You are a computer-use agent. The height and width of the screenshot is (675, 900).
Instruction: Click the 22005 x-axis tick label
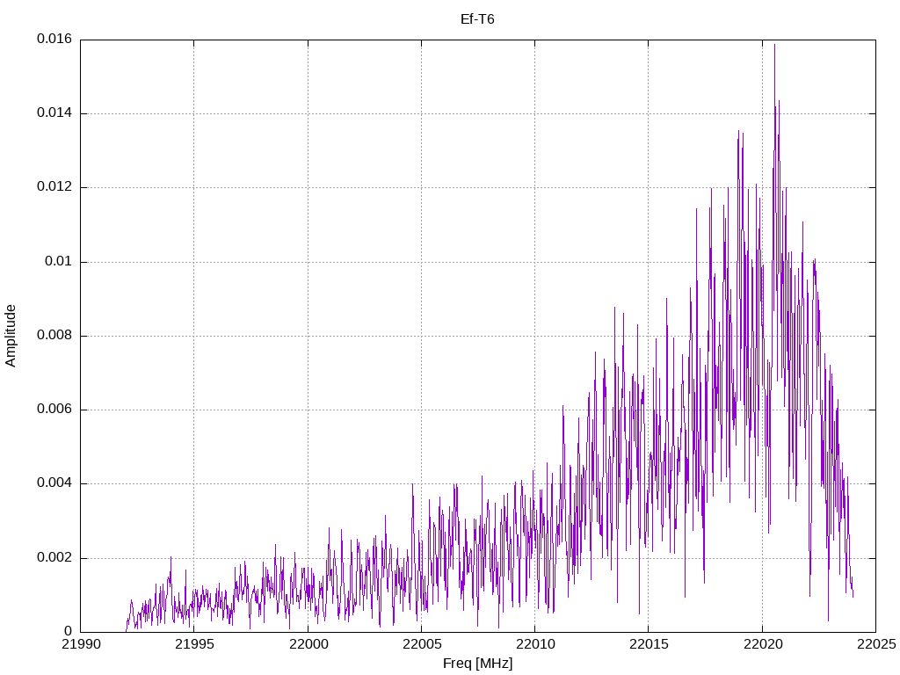421,644
